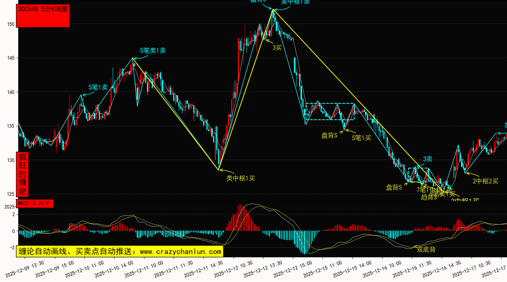Select the 3买 buy point annotation
Image resolution: width=507 pixels, height=282 pixels.
click(277, 48)
